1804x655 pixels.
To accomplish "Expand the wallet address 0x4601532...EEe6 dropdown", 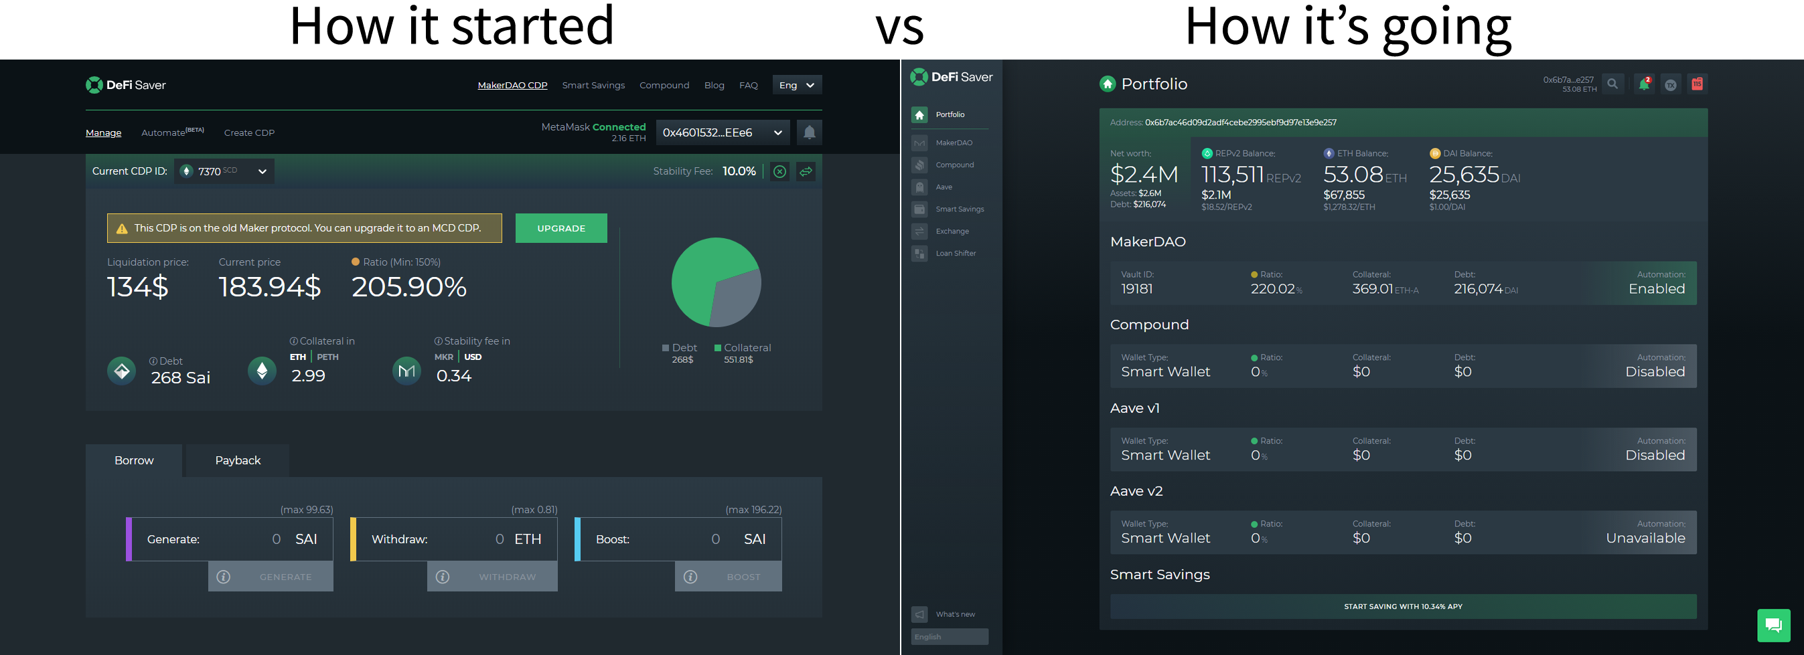I will (x=723, y=132).
